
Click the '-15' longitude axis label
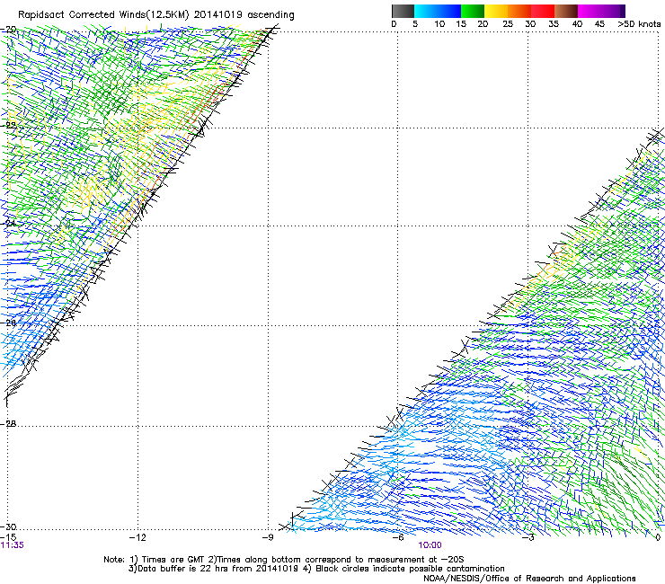8,537
